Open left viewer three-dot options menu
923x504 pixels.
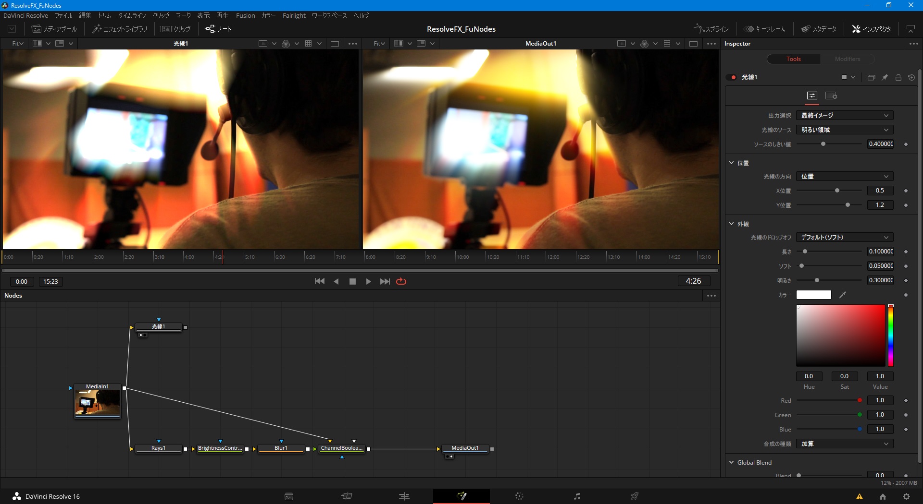pos(352,44)
